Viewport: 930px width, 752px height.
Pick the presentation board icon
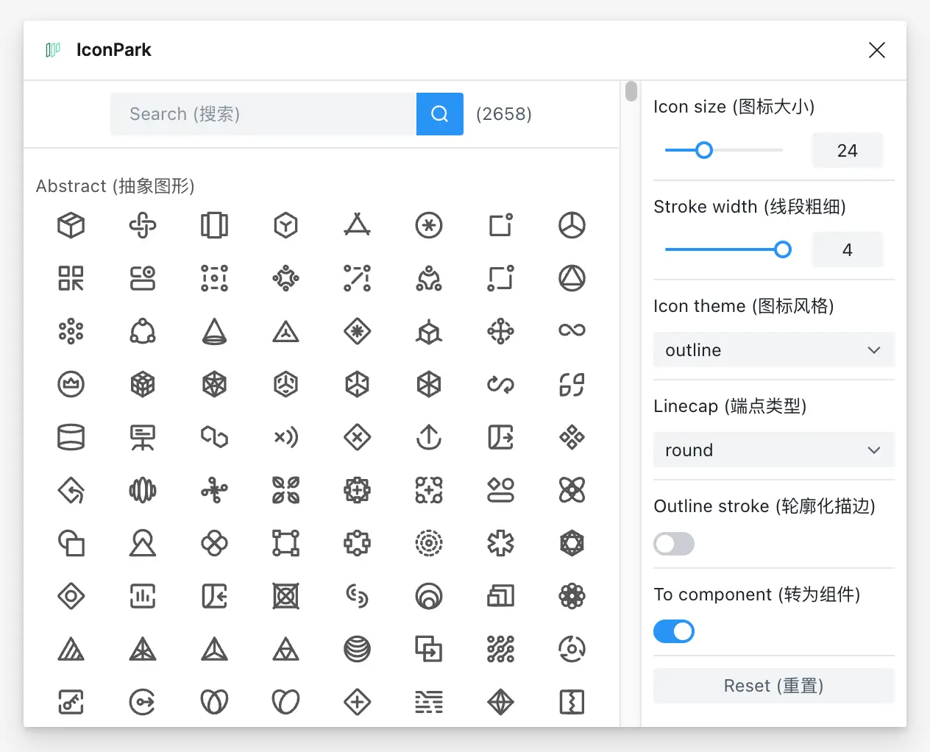pyautogui.click(x=143, y=437)
